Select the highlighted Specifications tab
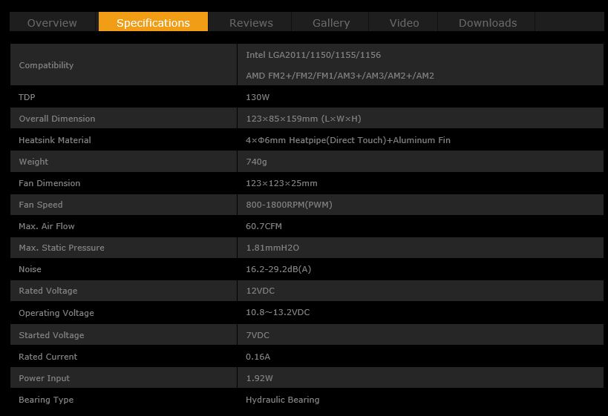 click(x=153, y=22)
